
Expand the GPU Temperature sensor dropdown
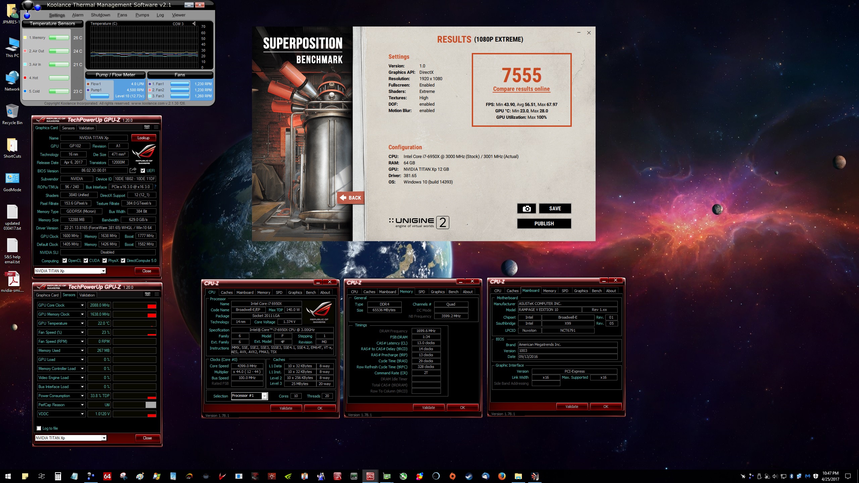point(82,323)
